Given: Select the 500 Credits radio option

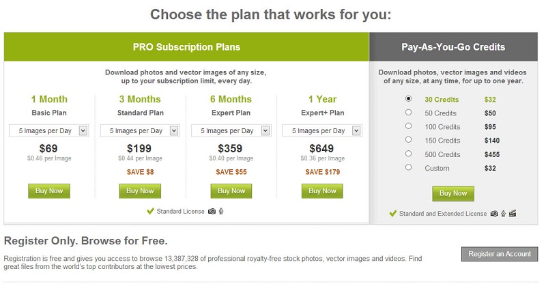Looking at the screenshot, I should click(x=408, y=153).
